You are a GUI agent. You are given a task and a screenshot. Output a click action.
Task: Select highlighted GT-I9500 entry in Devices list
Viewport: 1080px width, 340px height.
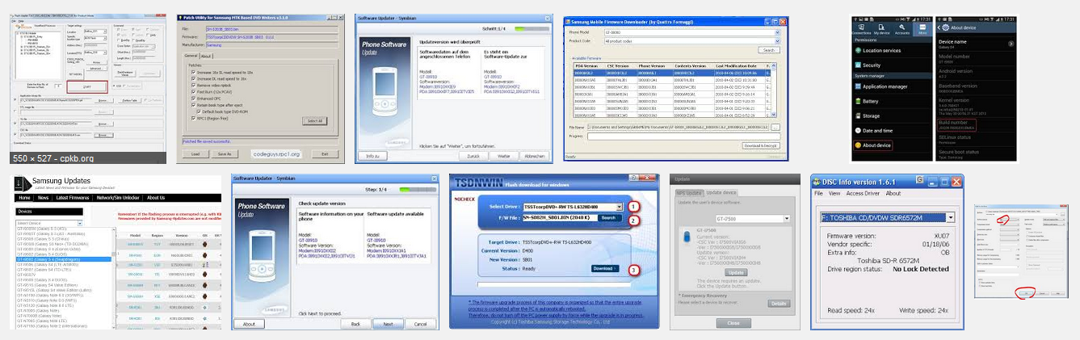click(63, 259)
